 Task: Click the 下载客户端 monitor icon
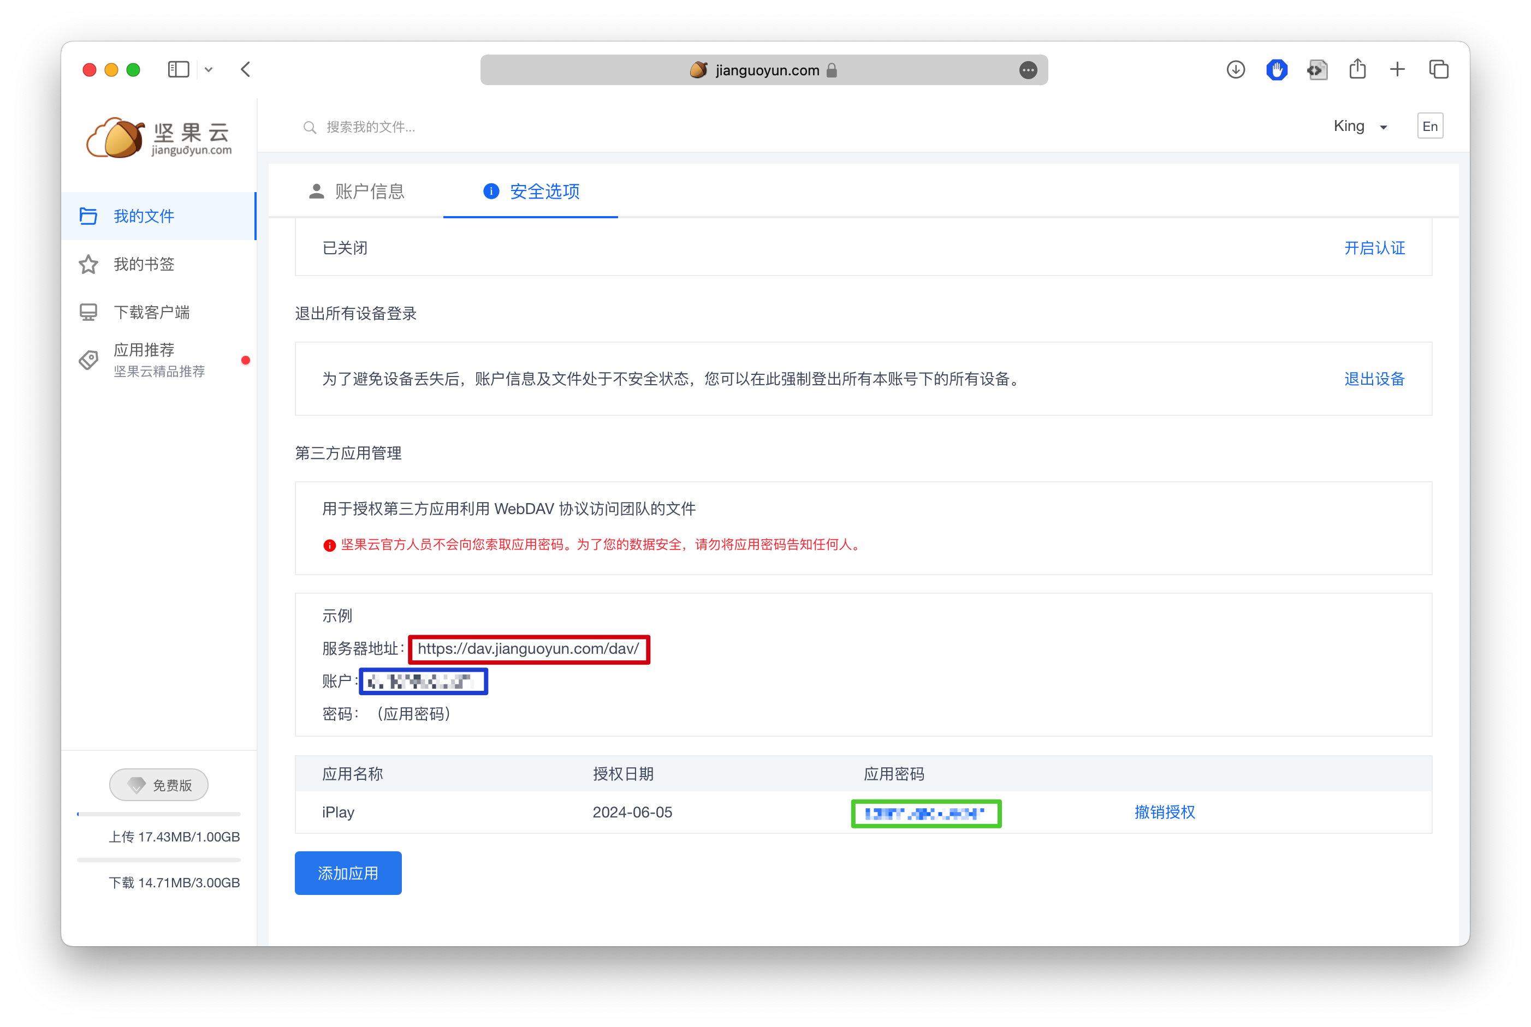click(x=88, y=312)
